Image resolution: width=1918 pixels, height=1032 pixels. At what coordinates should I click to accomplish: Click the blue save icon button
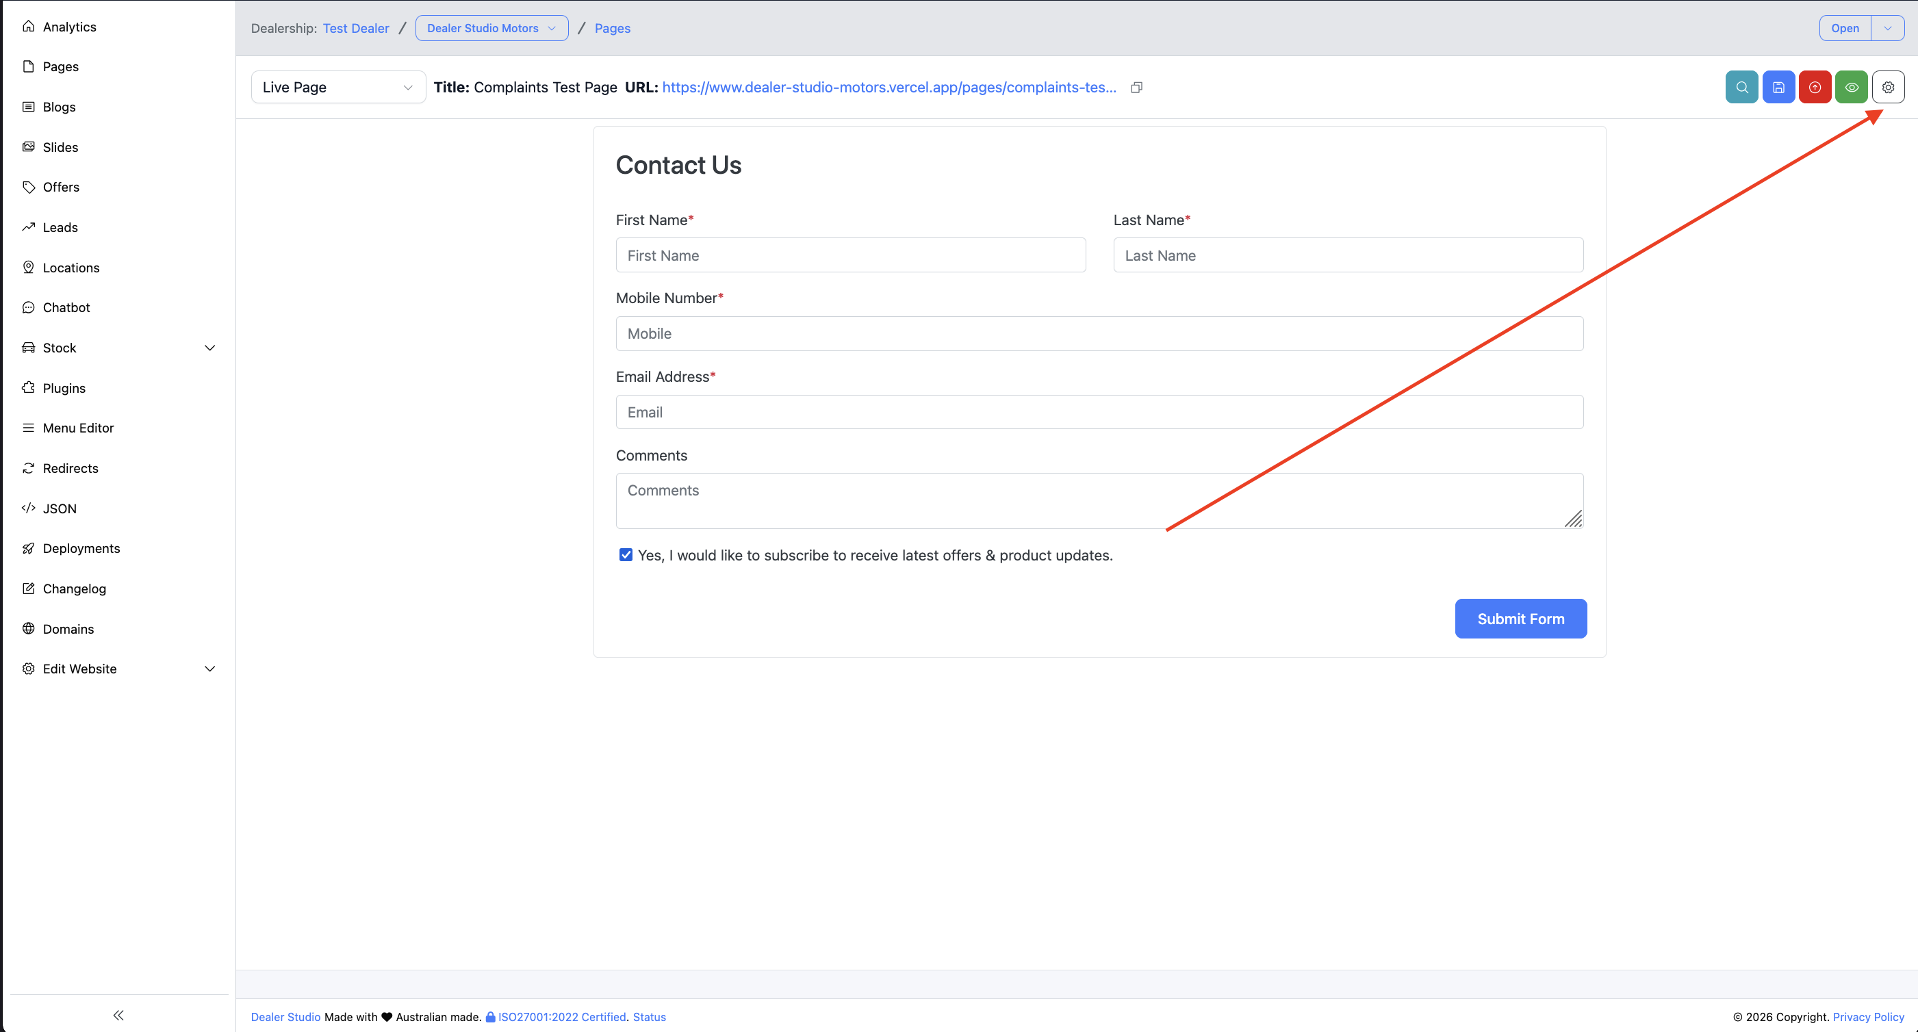click(x=1778, y=87)
